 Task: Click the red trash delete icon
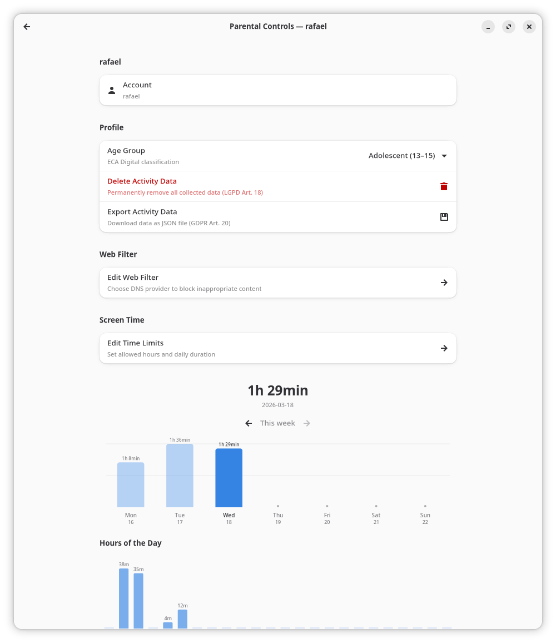click(444, 186)
